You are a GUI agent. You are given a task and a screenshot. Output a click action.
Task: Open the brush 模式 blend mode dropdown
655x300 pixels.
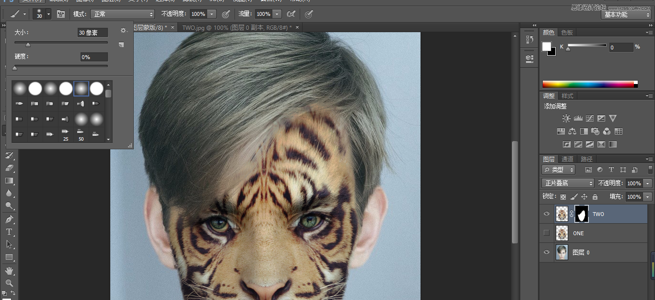point(123,14)
